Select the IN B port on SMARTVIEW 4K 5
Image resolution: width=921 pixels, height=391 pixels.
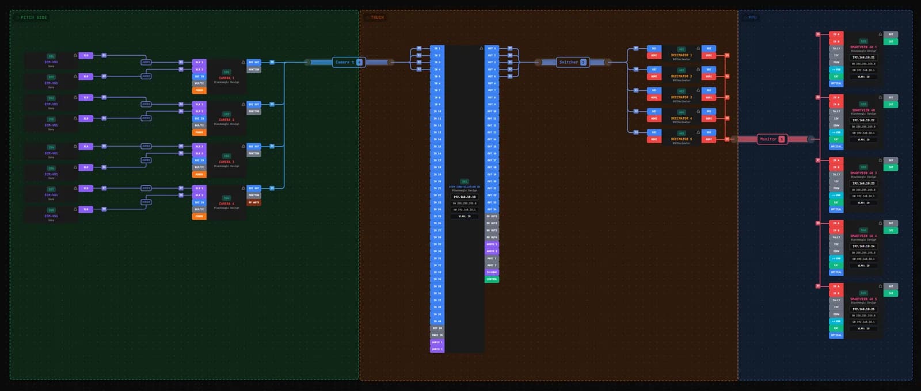point(836,293)
